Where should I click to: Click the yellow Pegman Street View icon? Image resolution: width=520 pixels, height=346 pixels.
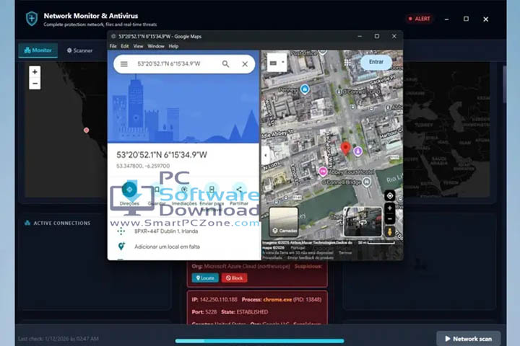pyautogui.click(x=390, y=231)
